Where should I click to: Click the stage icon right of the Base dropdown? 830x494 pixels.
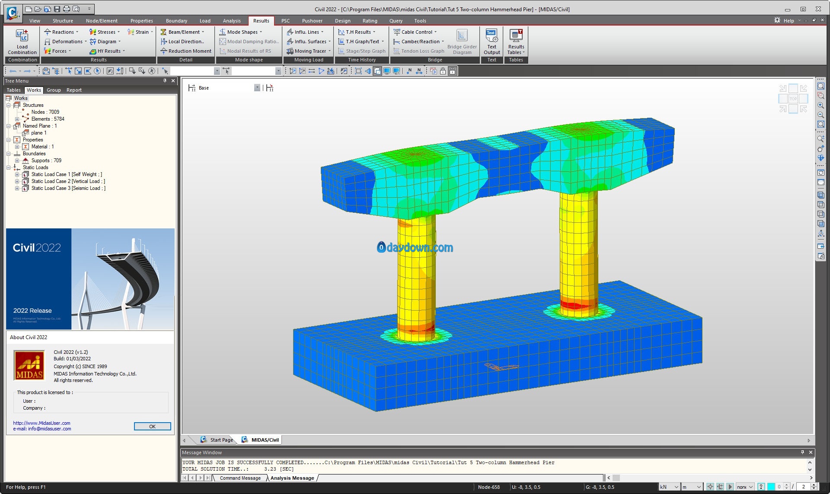[x=269, y=88]
